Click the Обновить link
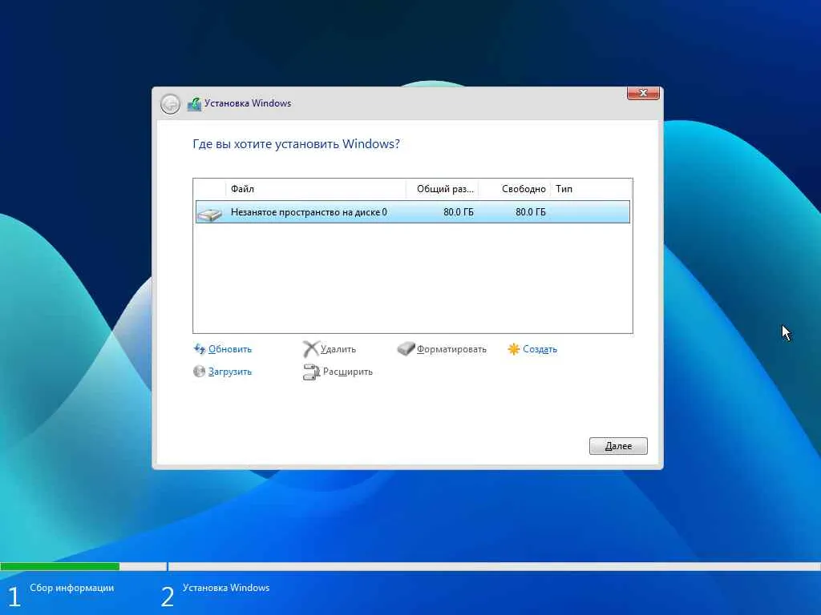The image size is (821, 615). [x=230, y=349]
